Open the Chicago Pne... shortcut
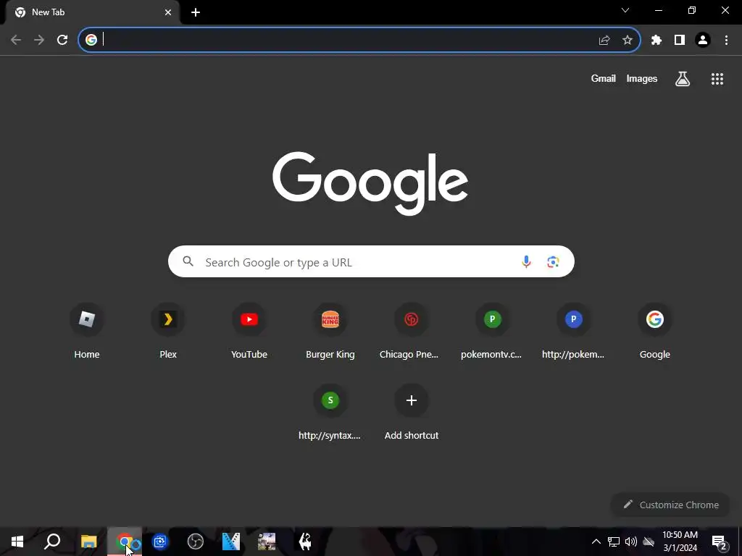Screen dimensions: 742x556 point(412,331)
